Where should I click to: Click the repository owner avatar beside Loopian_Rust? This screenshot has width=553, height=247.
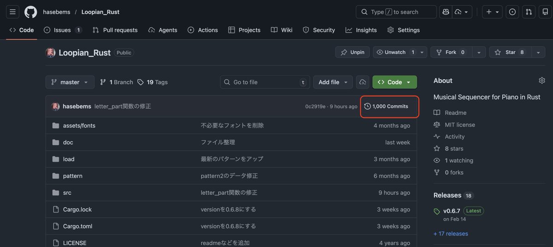(x=50, y=53)
